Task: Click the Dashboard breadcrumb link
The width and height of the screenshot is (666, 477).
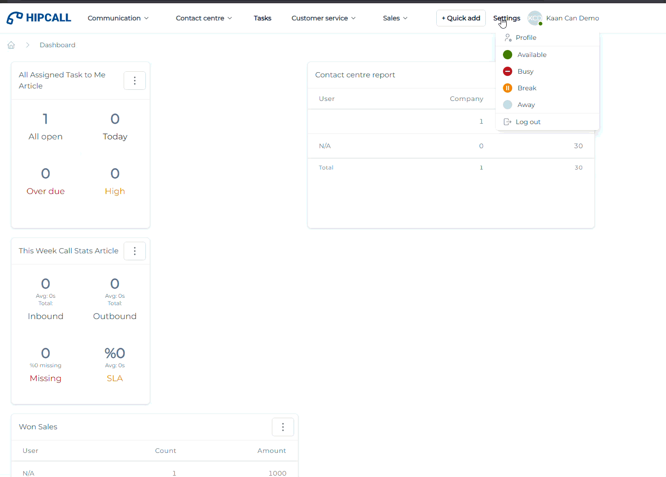Action: 57,45
